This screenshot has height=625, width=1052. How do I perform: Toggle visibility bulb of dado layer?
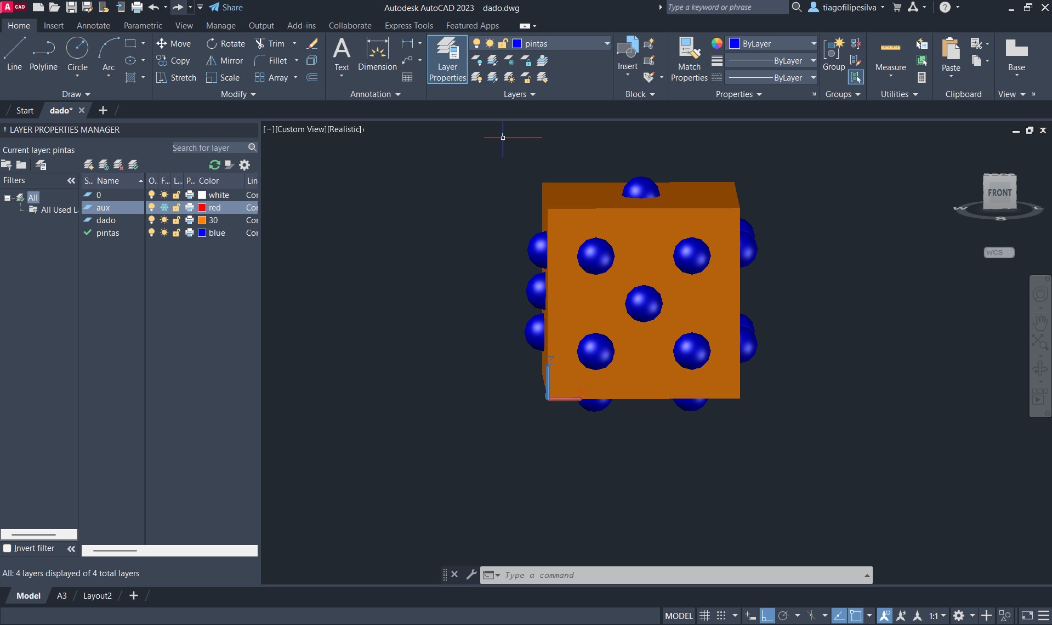152,220
